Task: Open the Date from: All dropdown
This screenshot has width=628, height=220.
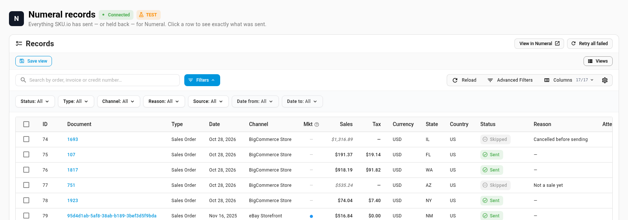Action: tap(255, 101)
